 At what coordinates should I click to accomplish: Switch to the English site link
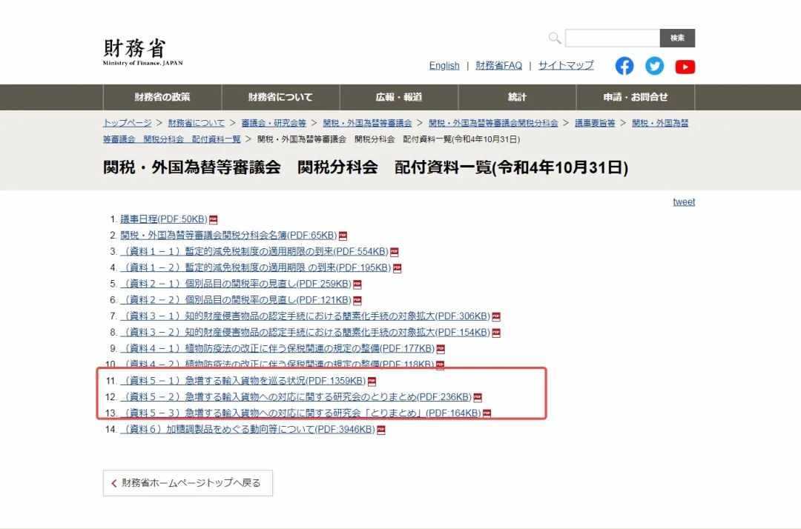[x=444, y=65]
